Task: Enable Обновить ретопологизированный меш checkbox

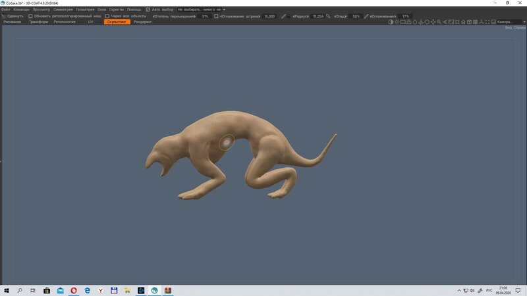Action: [30, 16]
